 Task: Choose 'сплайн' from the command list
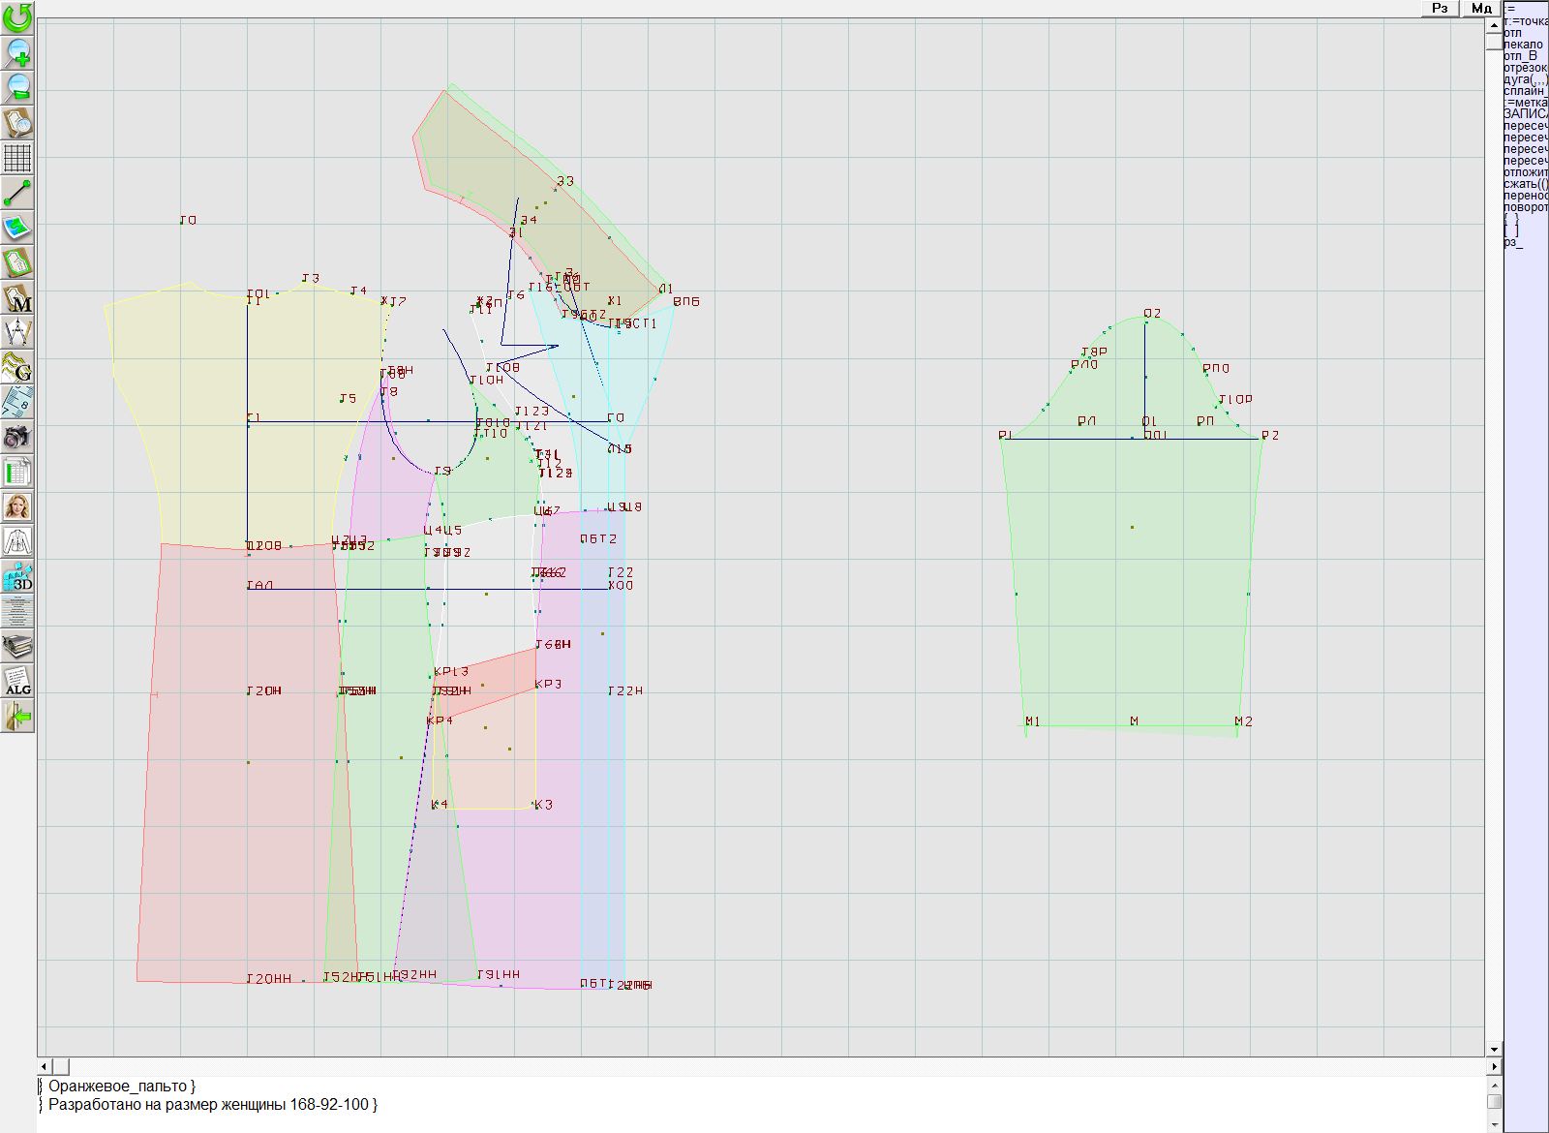pos(1525,91)
